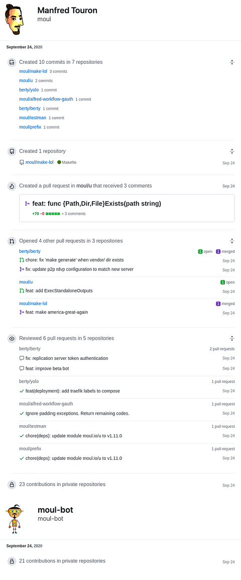This screenshot has width=241, height=580.
Task: Click Manfred Touron's avatar image
Action: pos(15,20)
